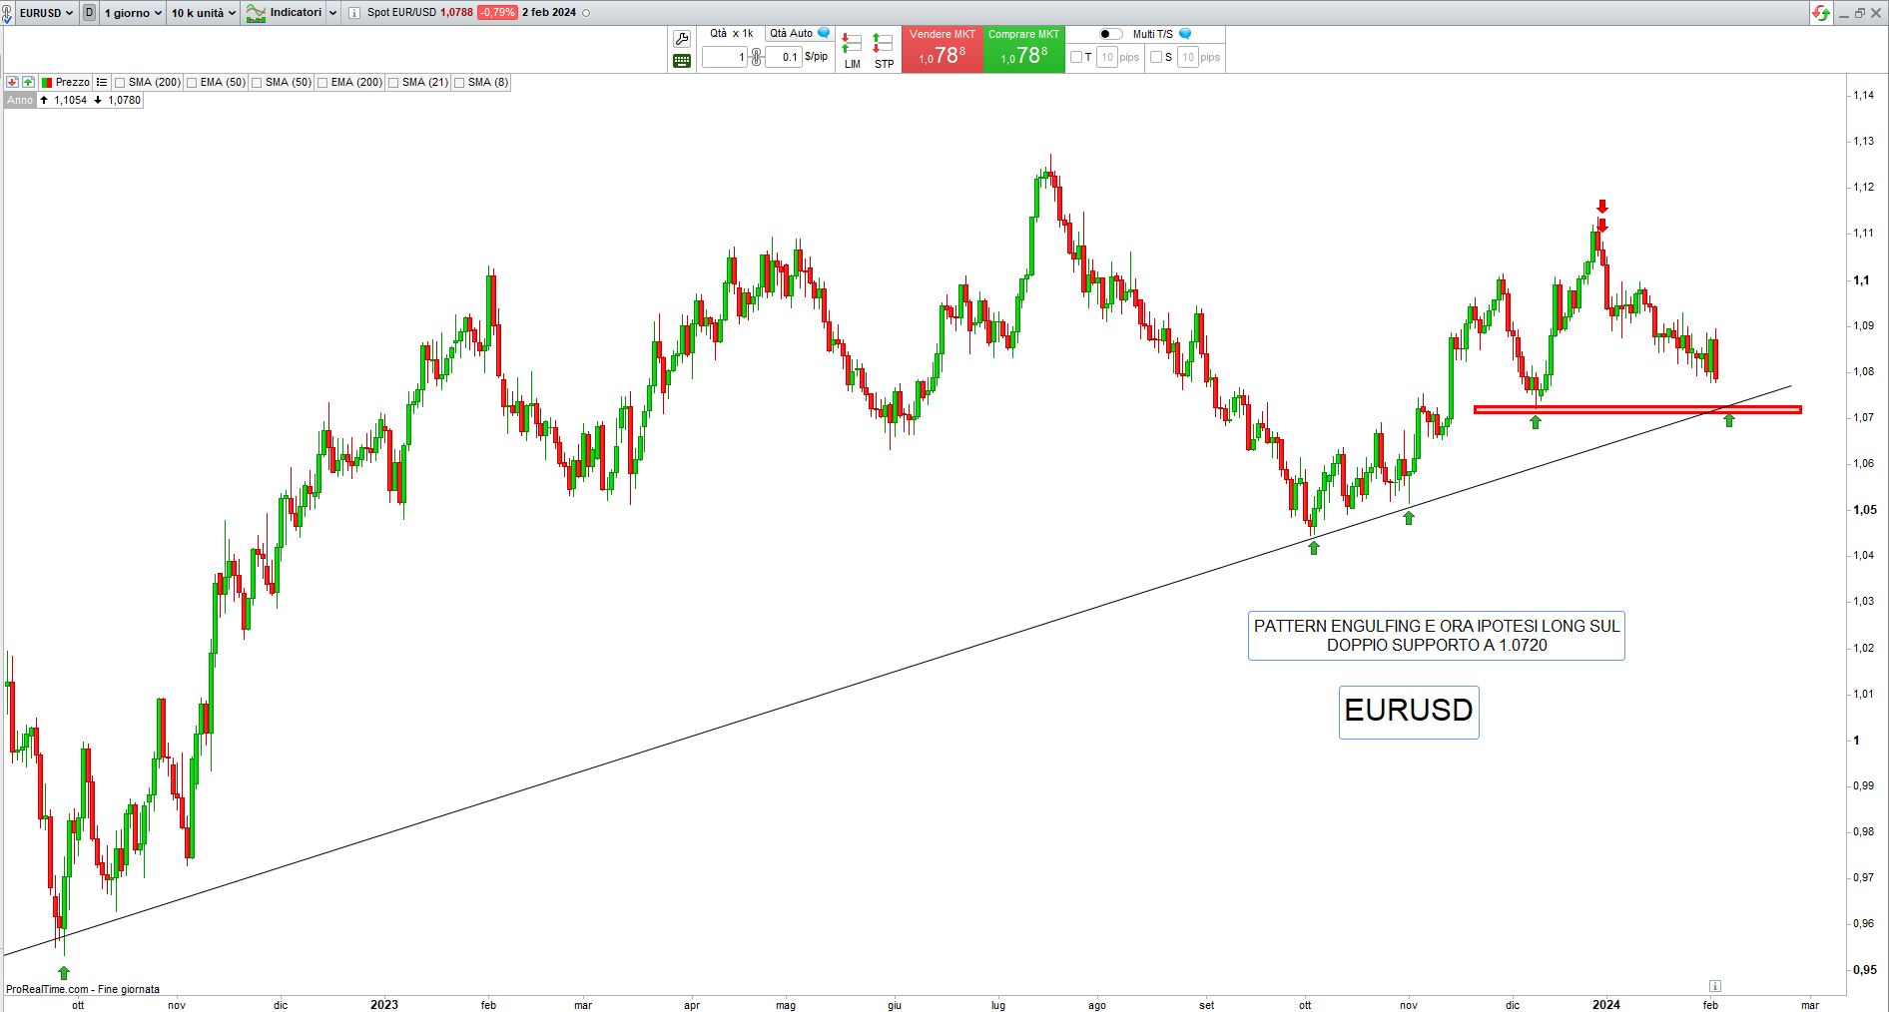Click the info icon beside Spot EUR/USD
This screenshot has height=1012, width=1889.
pos(356,13)
